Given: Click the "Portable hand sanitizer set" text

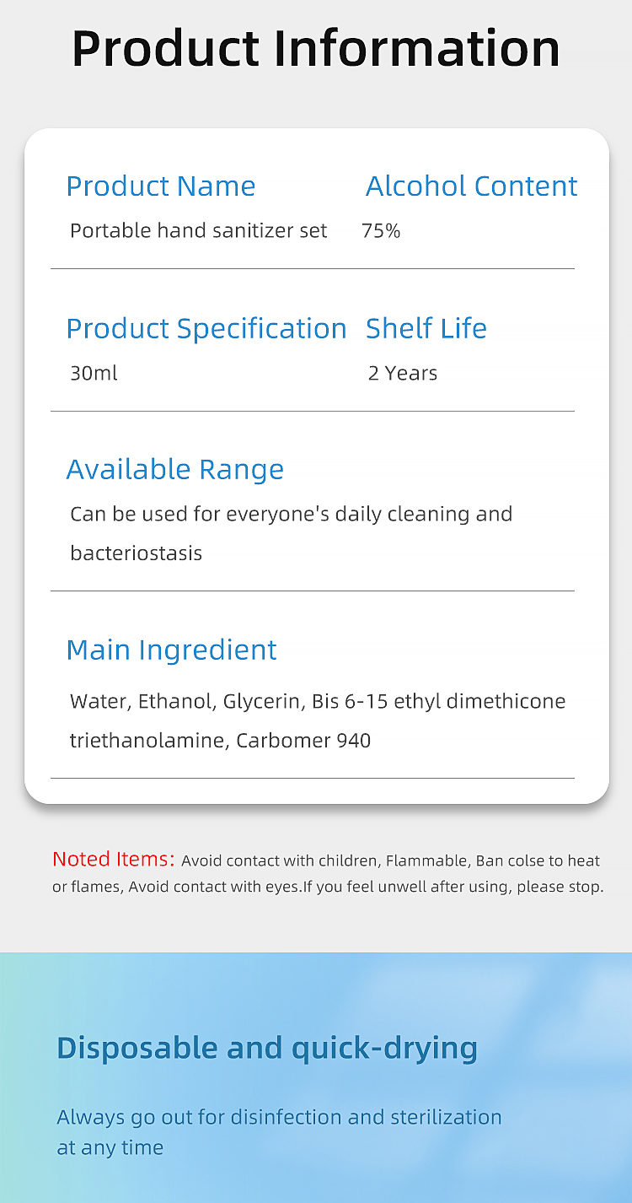Looking at the screenshot, I should 199,230.
